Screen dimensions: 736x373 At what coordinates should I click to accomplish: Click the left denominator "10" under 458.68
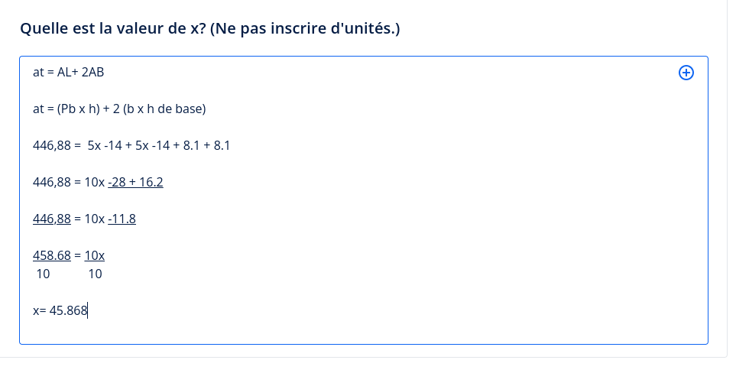coord(44,274)
